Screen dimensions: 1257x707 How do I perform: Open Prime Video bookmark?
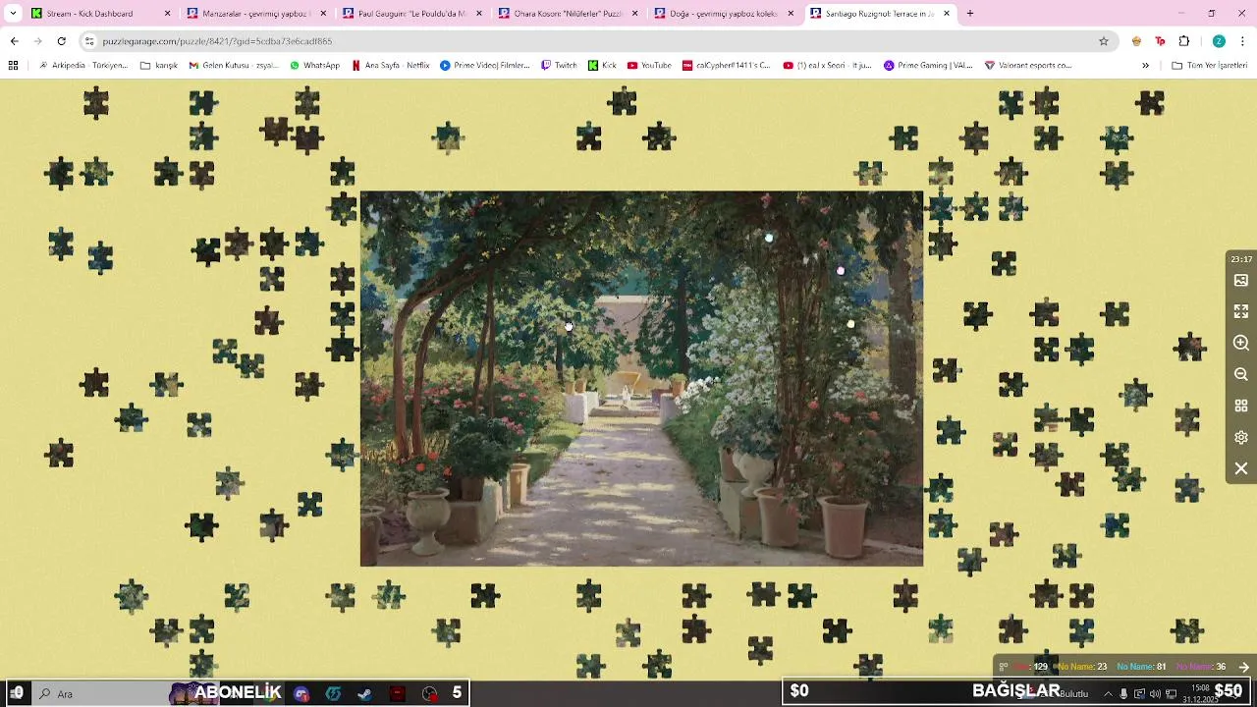485,66
